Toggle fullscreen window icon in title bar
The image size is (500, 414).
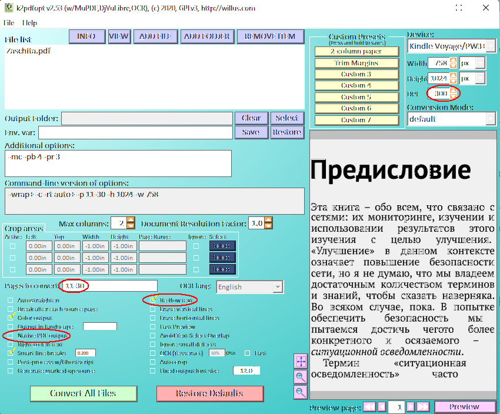coord(459,8)
